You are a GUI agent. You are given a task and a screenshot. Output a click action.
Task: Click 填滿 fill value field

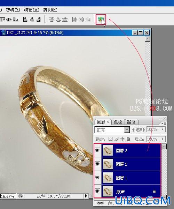[153, 139]
